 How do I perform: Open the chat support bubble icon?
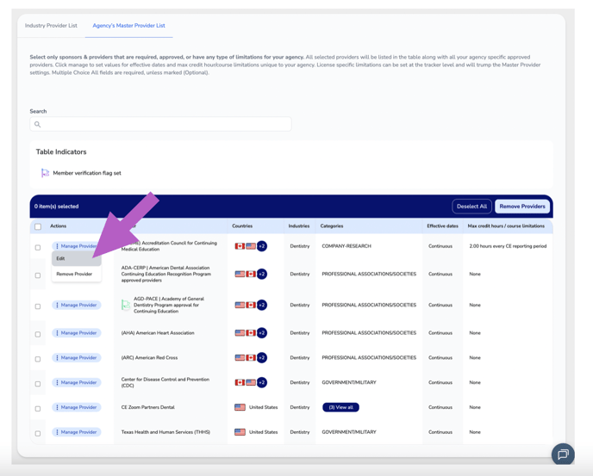click(563, 454)
